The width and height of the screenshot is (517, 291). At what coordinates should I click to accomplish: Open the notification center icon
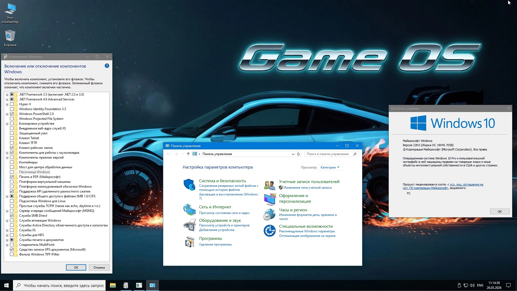508,285
